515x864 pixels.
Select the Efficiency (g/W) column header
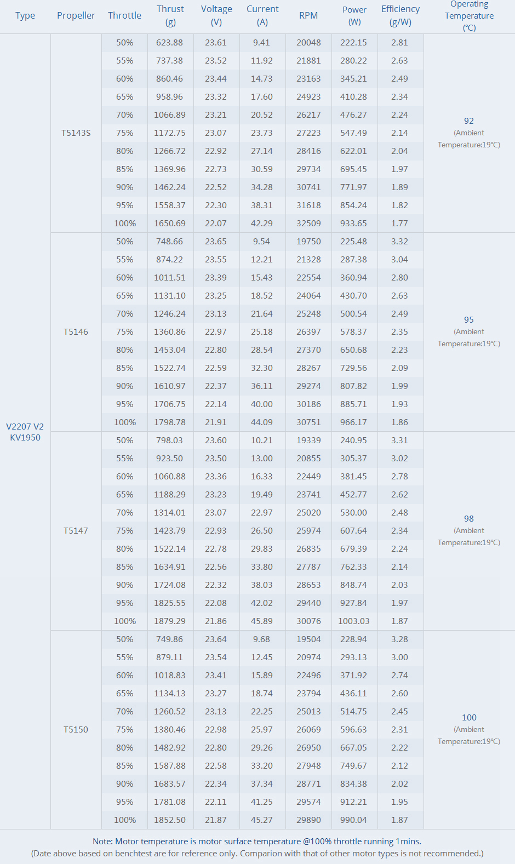(400, 16)
